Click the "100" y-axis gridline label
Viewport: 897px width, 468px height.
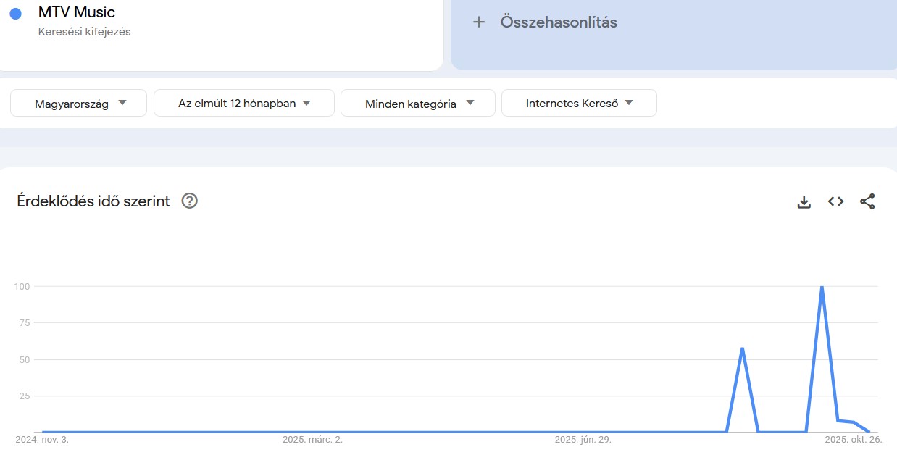22,286
